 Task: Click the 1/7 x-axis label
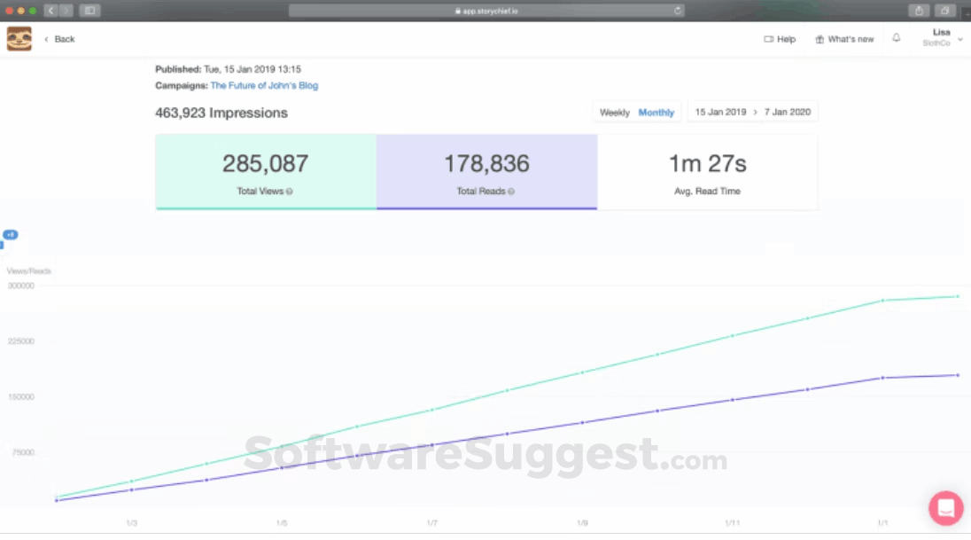432,523
